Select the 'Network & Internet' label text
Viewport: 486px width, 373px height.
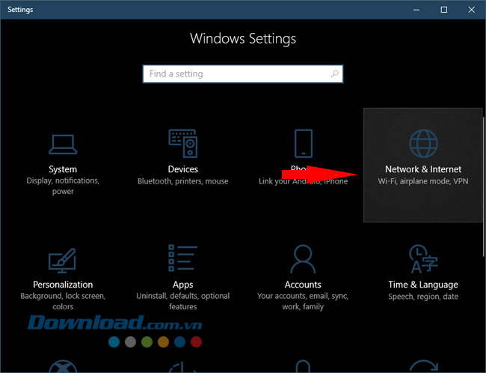tap(422, 169)
